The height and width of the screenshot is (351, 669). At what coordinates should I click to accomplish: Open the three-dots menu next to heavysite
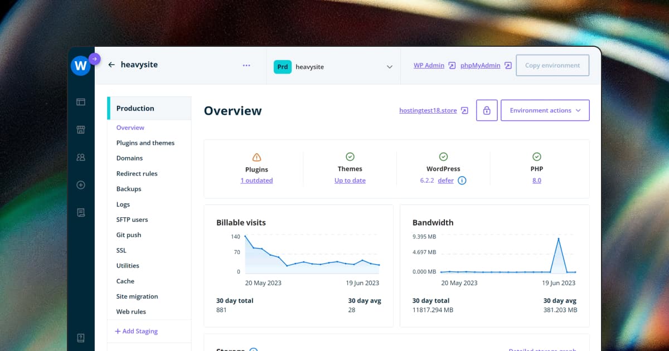tap(246, 65)
